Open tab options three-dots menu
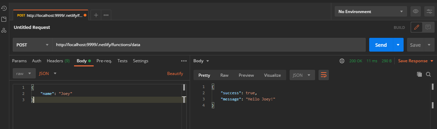 pos(106,15)
